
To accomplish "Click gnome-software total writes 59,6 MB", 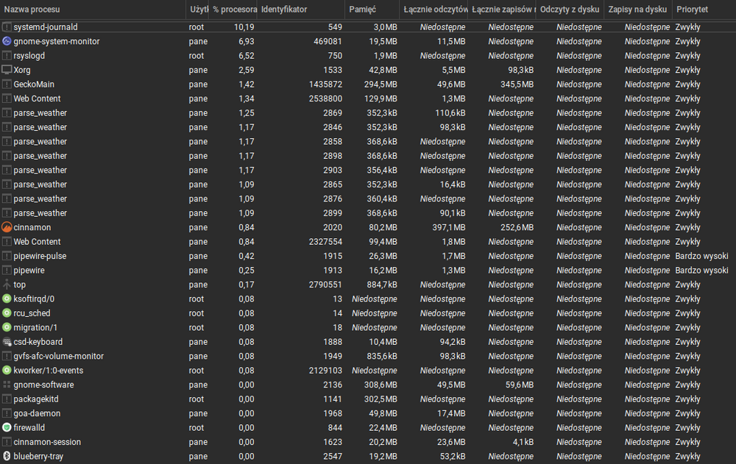I will click(x=520, y=385).
